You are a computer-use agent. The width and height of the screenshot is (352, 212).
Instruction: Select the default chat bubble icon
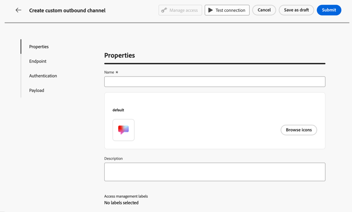coord(123,130)
